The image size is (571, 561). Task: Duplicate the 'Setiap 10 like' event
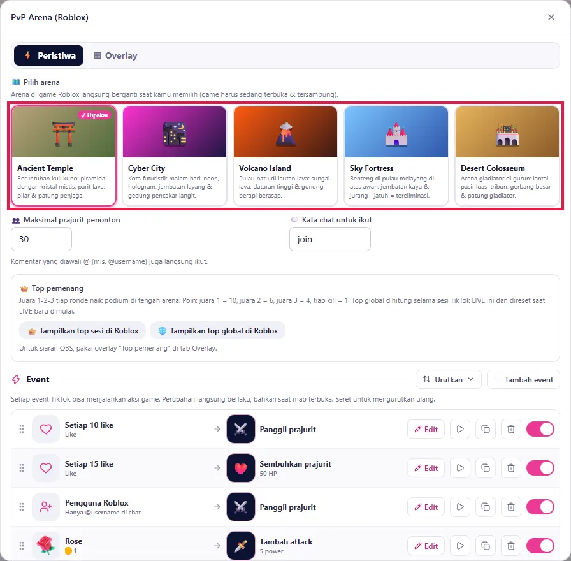pyautogui.click(x=486, y=429)
